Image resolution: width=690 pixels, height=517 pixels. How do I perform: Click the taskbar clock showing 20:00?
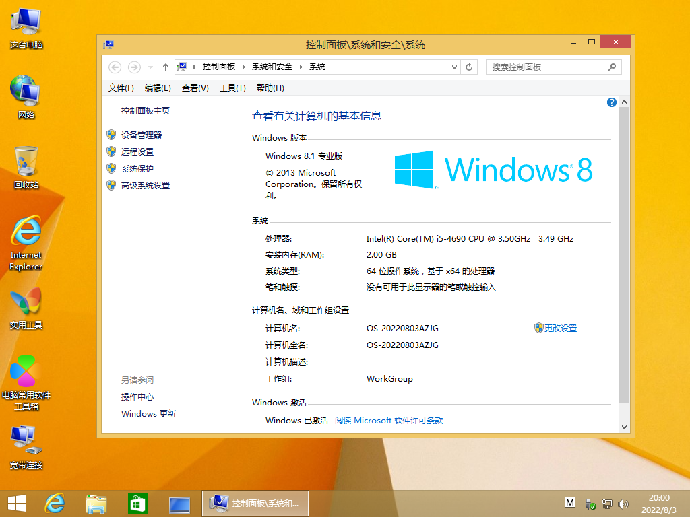click(659, 504)
